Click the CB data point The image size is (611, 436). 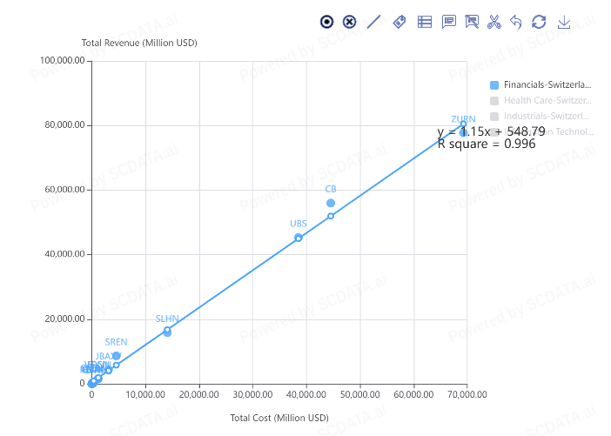pyautogui.click(x=331, y=203)
